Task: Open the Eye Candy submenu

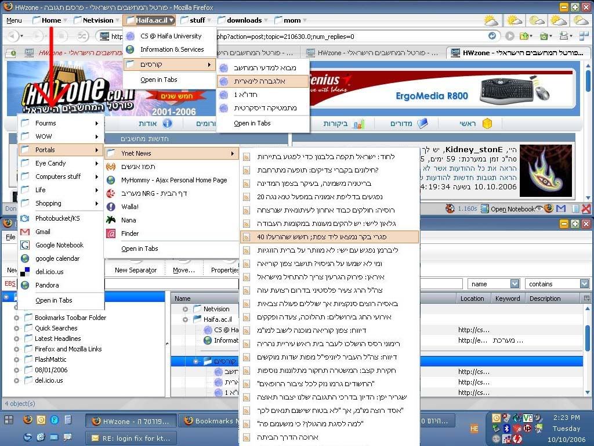Action: pos(60,163)
